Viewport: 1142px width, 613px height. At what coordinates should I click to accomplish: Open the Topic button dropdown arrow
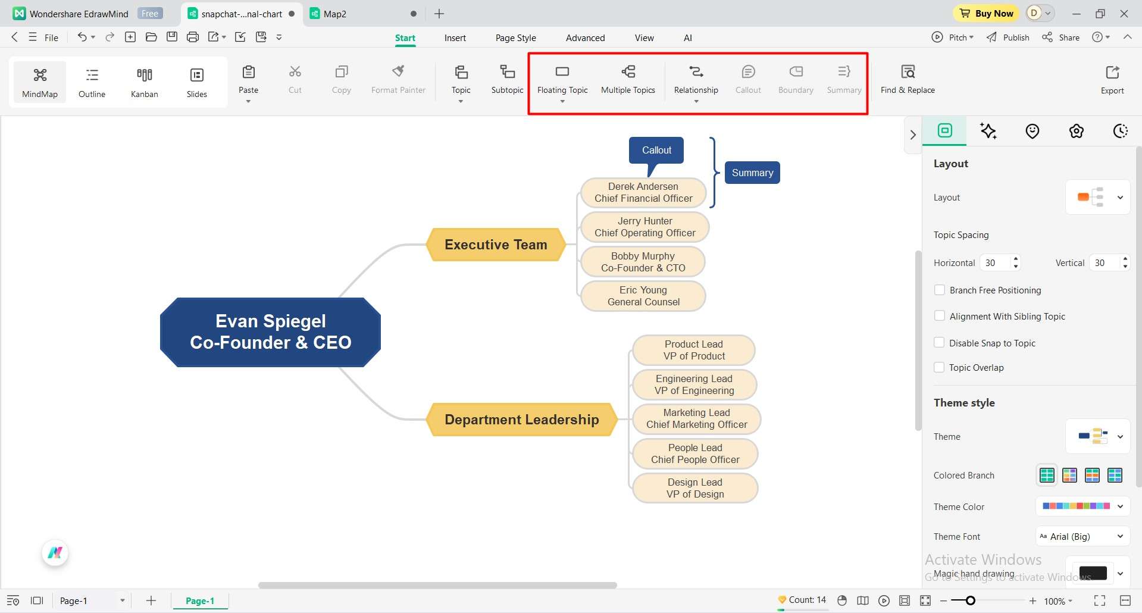click(x=461, y=101)
